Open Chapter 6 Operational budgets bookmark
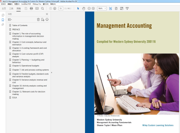The width and height of the screenshot is (180, 133). point(26,66)
